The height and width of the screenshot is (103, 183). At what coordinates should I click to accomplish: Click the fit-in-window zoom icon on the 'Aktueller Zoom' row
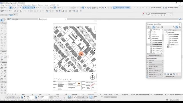(148, 77)
